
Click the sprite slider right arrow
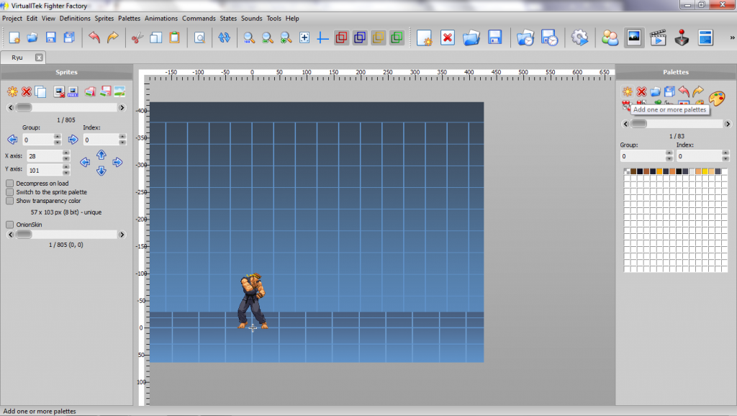122,108
